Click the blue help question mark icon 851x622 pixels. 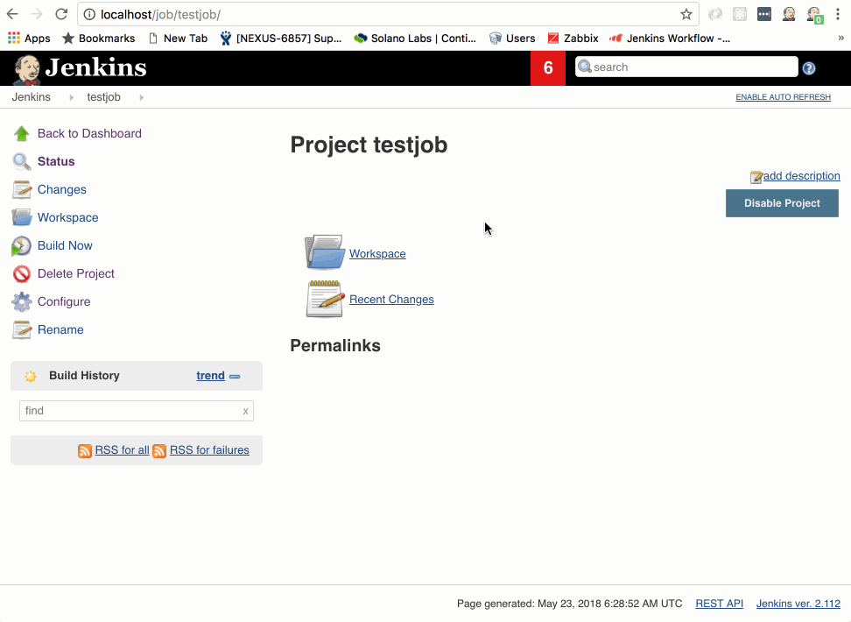809,68
